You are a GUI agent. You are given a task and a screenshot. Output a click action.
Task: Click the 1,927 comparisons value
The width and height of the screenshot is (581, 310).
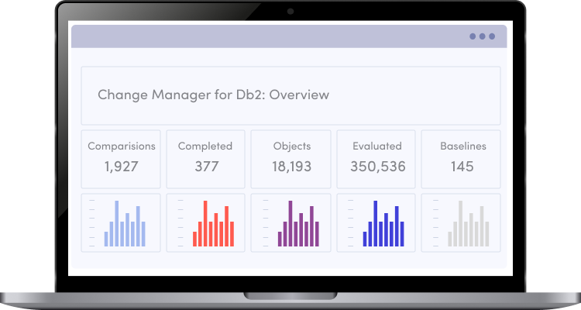(122, 166)
